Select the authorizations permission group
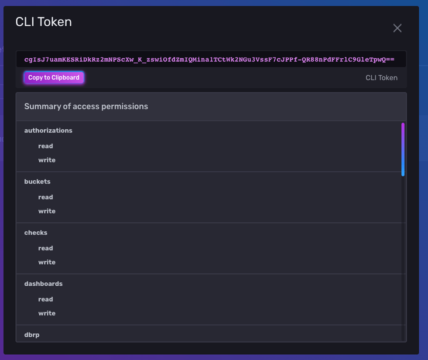 tap(48, 130)
